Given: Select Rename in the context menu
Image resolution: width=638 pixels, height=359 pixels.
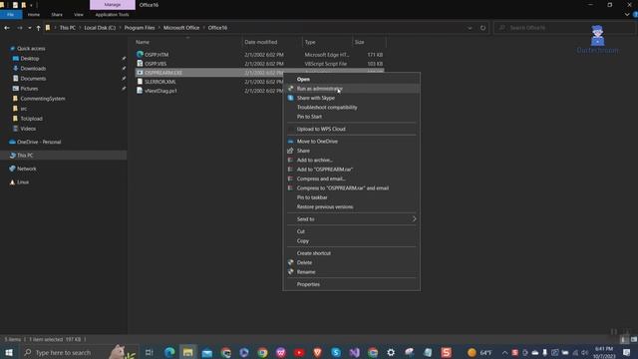Looking at the screenshot, I should tap(351, 272).
